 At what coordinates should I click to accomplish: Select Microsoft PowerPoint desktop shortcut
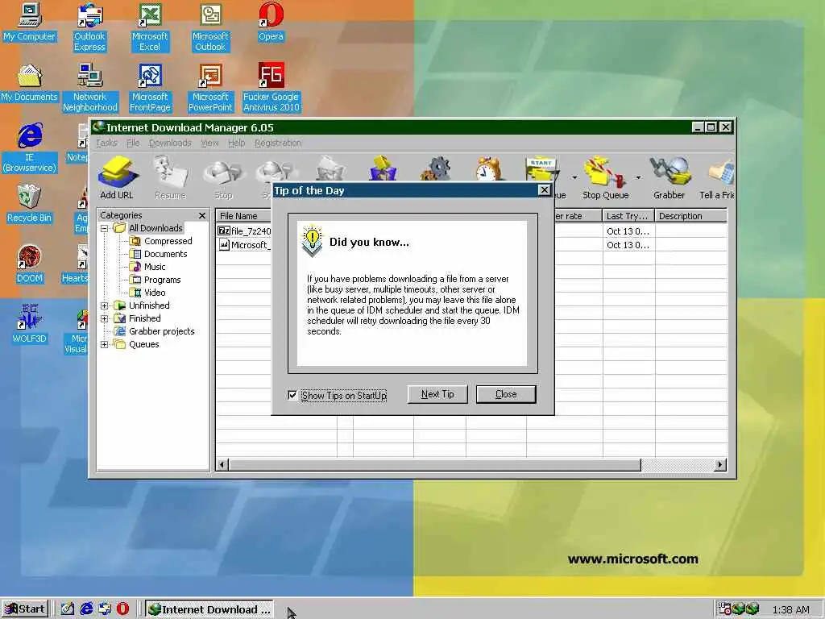[x=210, y=88]
